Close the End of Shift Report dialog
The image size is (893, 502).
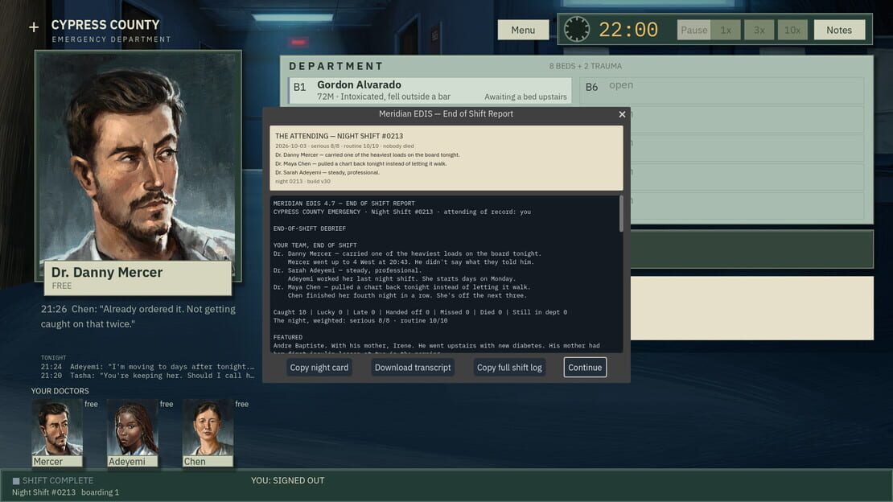point(622,114)
